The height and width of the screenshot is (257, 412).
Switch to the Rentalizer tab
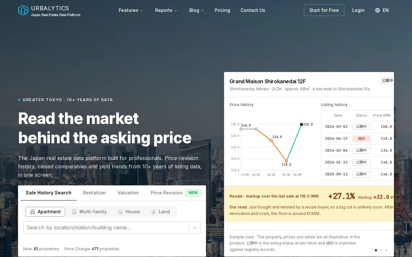pyautogui.click(x=95, y=193)
